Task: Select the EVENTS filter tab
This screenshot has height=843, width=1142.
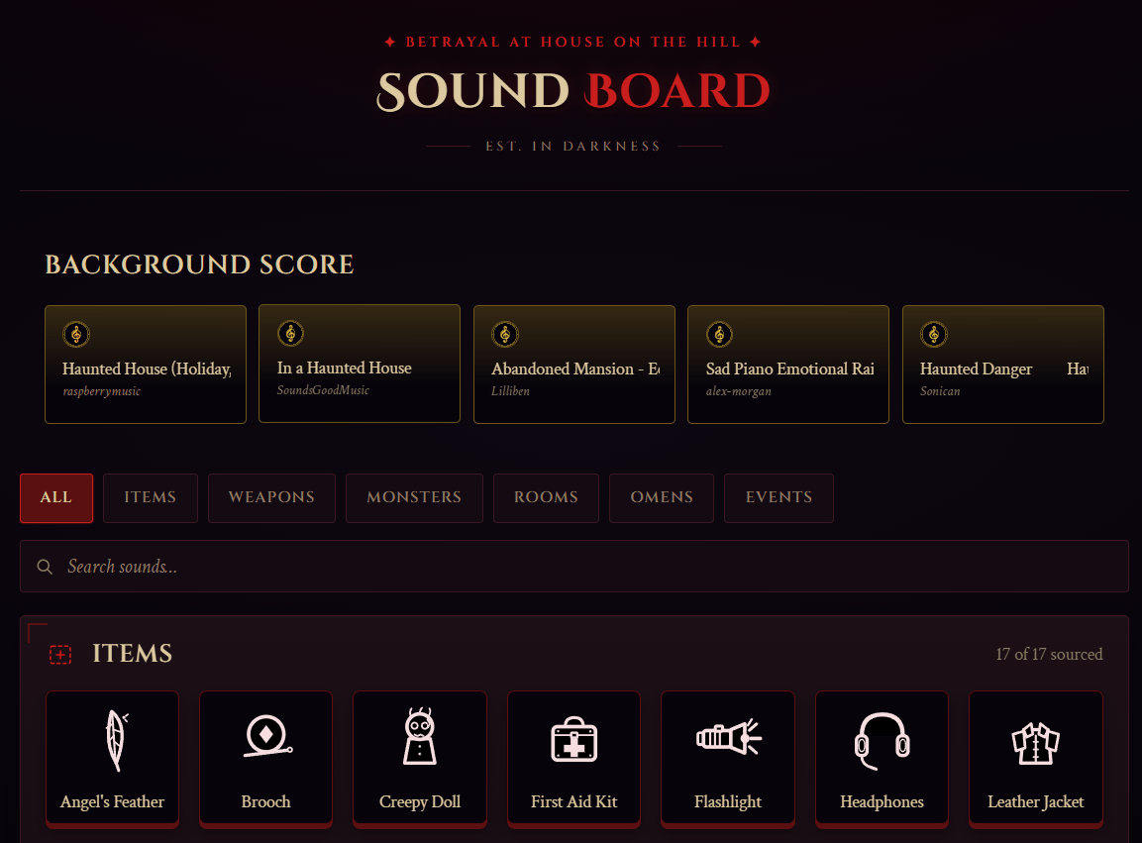Action: pos(779,497)
